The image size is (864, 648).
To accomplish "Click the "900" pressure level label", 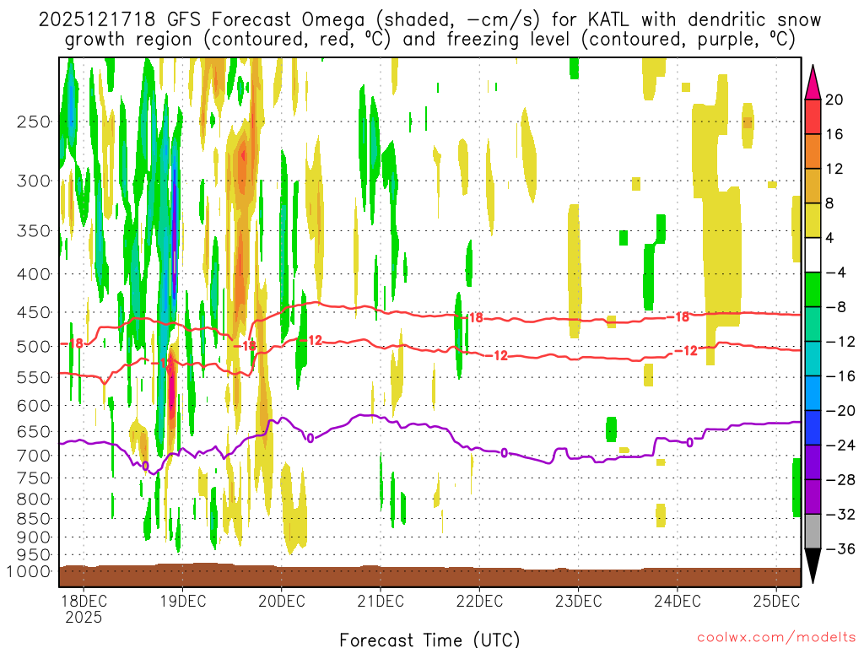I will pos(34,537).
